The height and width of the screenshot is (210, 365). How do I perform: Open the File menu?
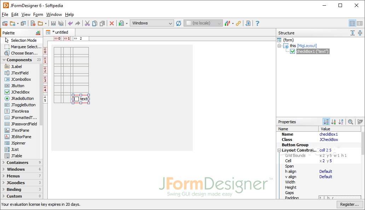click(x=5, y=15)
